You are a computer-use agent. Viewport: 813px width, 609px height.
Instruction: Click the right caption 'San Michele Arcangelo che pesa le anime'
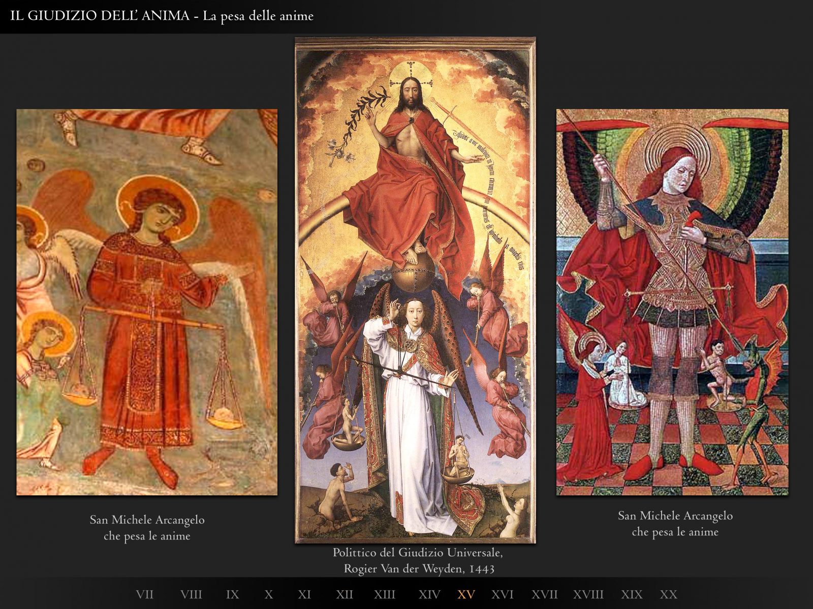675,524
